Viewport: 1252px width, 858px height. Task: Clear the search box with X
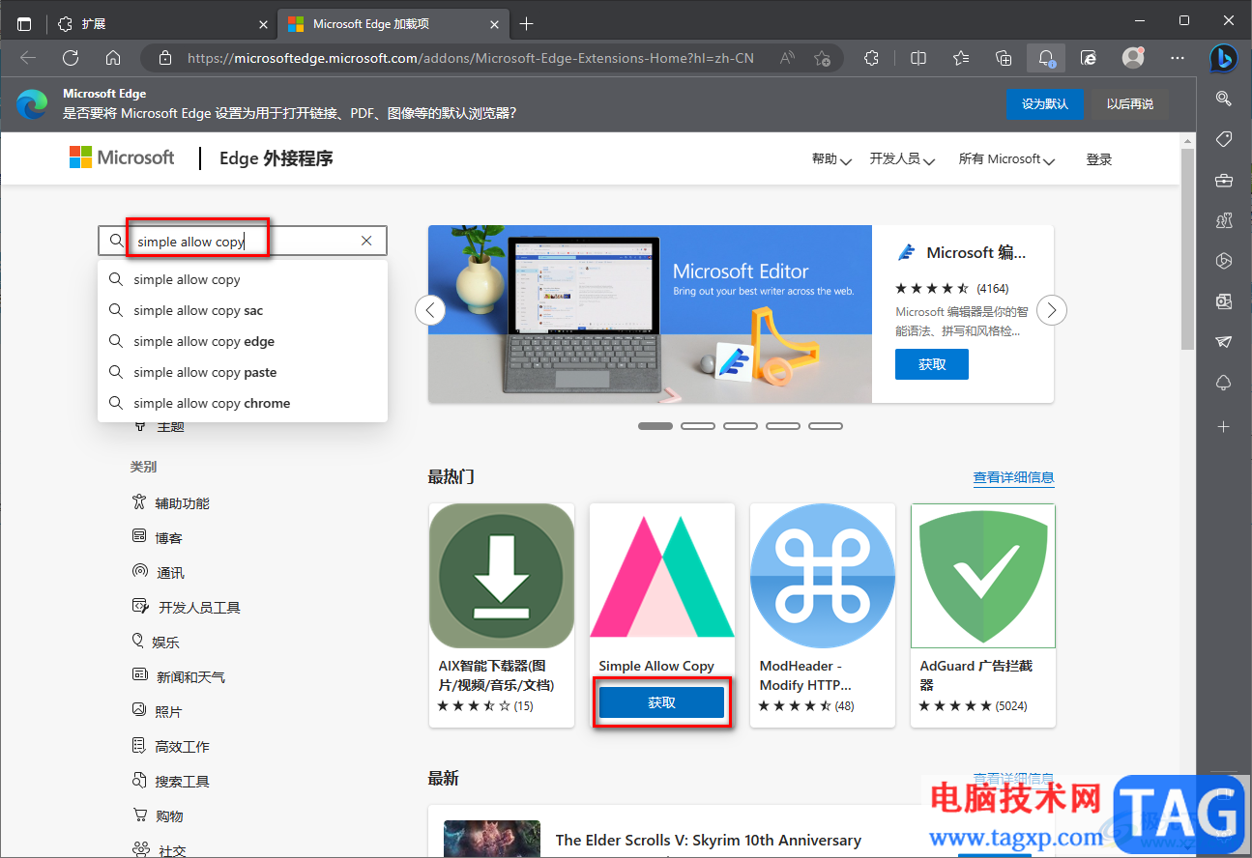pos(366,241)
